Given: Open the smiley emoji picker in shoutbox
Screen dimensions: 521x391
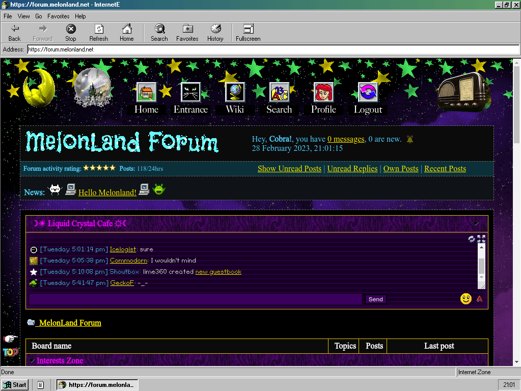Looking at the screenshot, I should 465,299.
